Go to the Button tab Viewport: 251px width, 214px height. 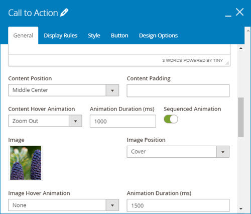coord(119,36)
